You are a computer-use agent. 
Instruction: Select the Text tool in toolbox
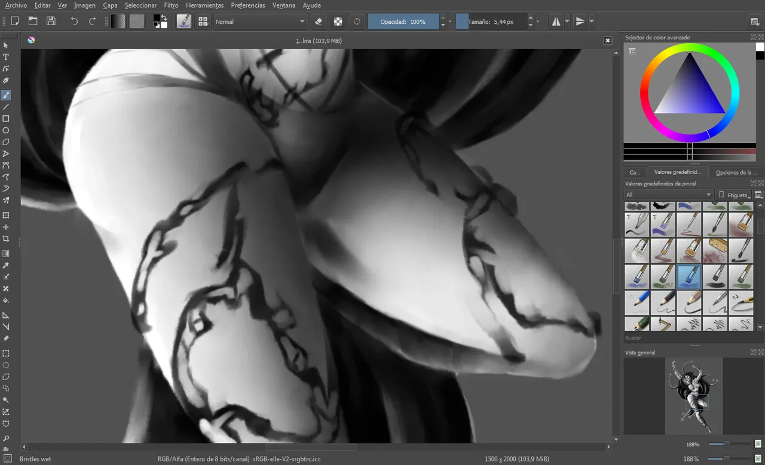pos(6,57)
